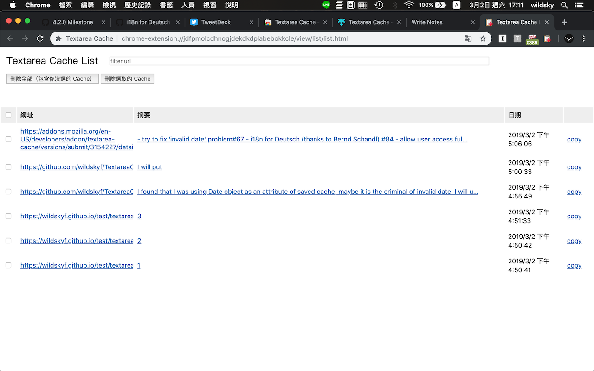The image size is (594, 371).
Task: Click the battery status at 100%
Action: click(432, 5)
